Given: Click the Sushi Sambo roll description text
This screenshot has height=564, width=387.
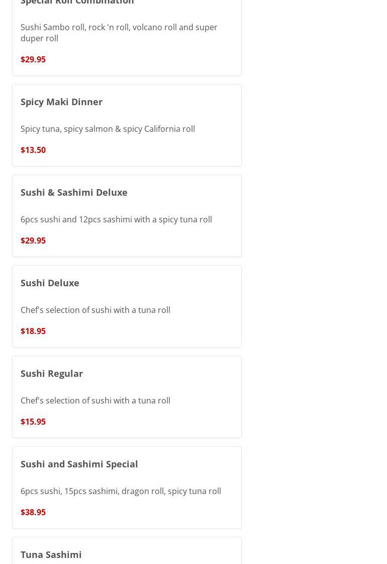Looking at the screenshot, I should tap(119, 33).
